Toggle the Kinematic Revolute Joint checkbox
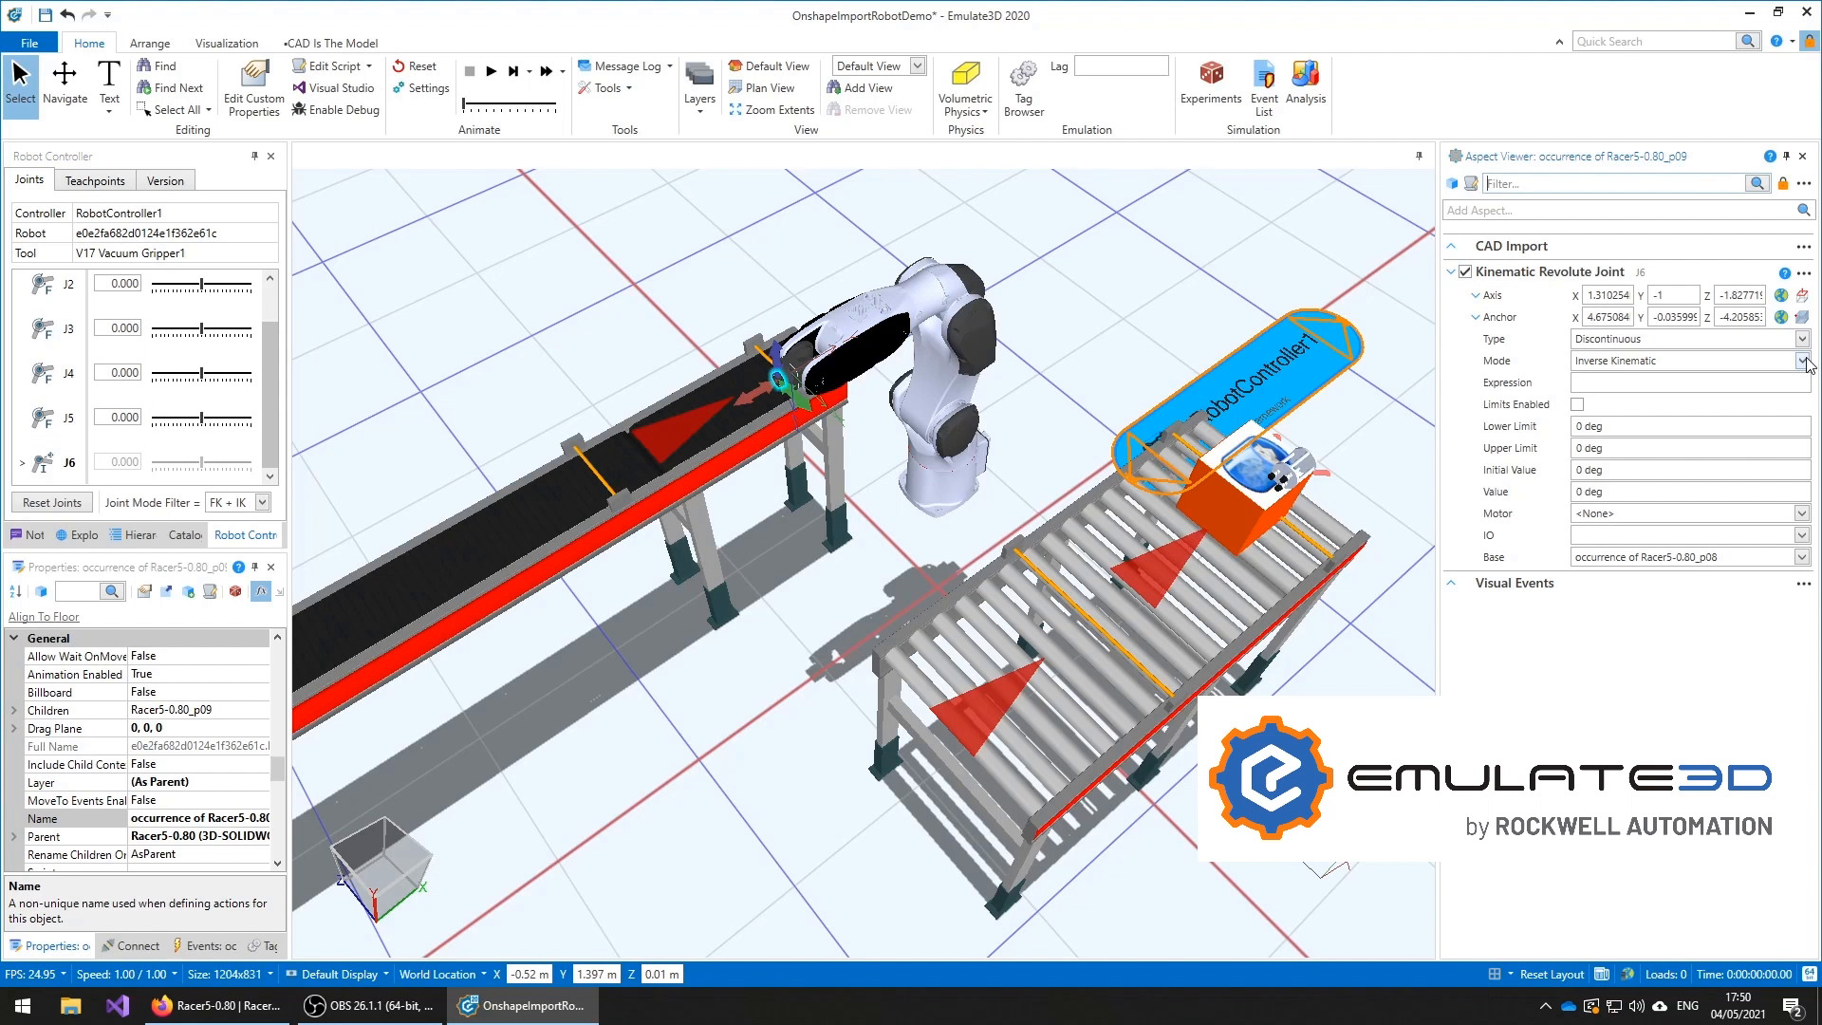 1465,272
